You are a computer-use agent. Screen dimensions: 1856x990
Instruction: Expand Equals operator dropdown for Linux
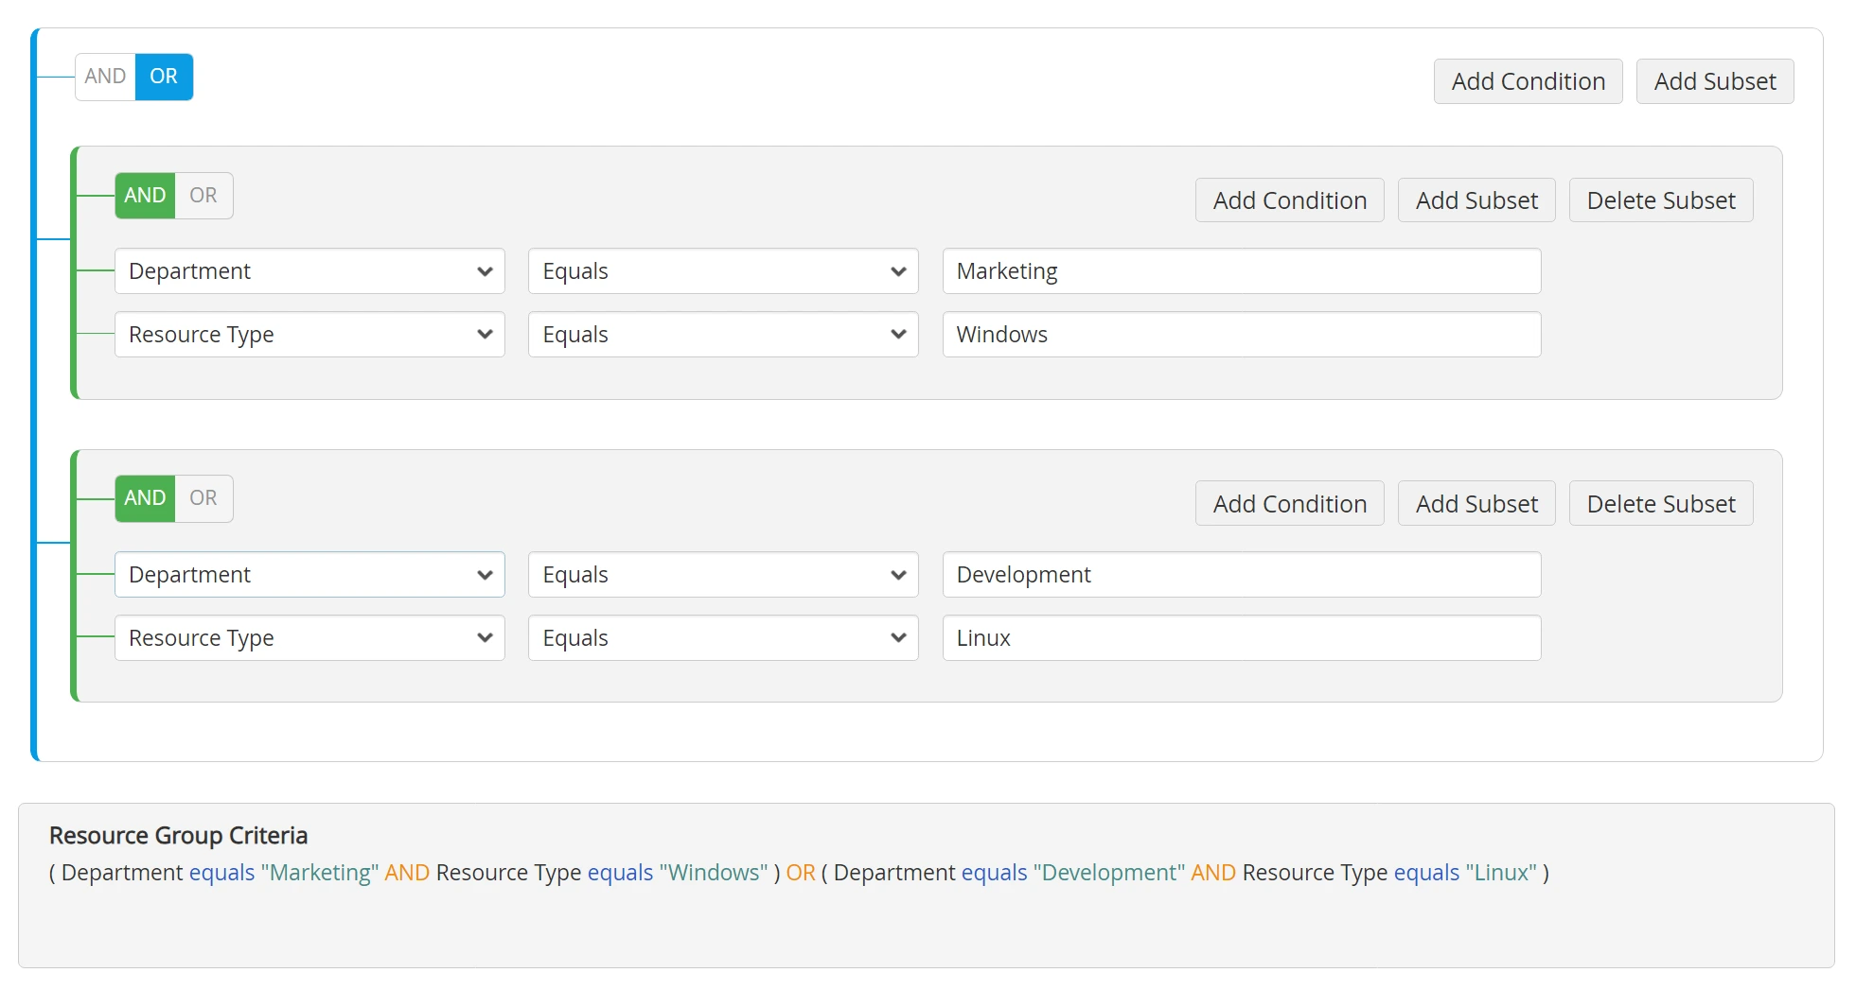click(723, 638)
